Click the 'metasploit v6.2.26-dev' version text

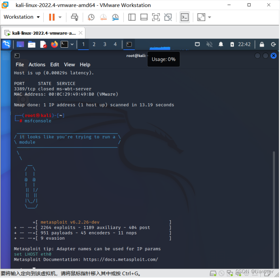(70, 222)
